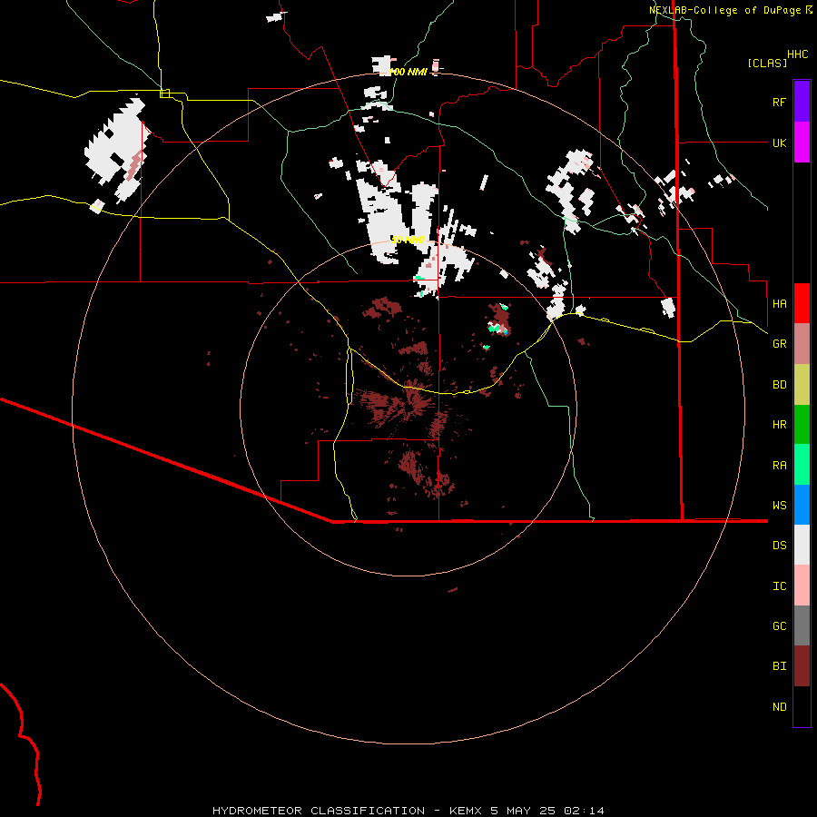
Task: Click the GC gray legend swatch
Action: tap(802, 625)
